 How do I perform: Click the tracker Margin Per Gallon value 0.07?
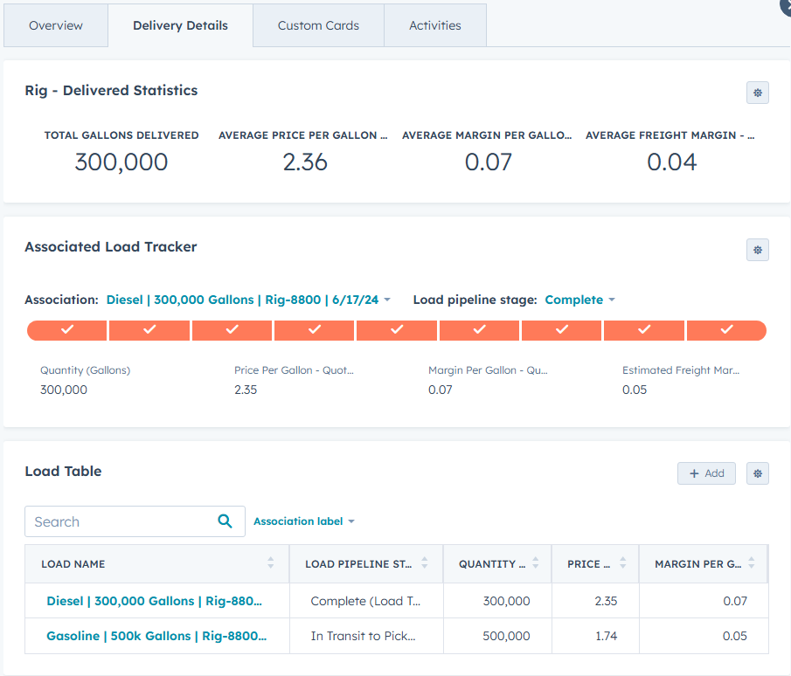point(441,390)
